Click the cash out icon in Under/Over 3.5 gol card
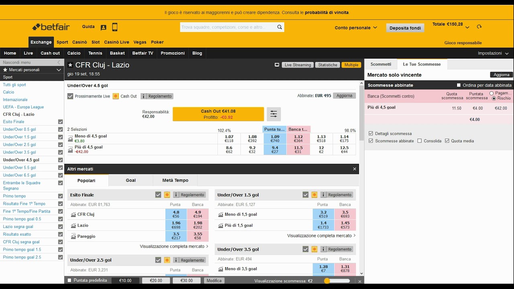Viewport: 514px width, 289px height. (x=314, y=249)
